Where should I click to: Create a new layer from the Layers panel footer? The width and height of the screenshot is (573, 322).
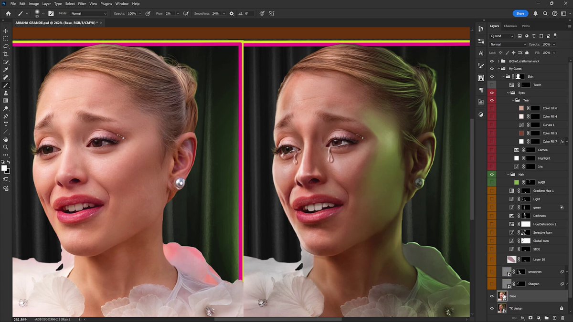[x=554, y=318]
